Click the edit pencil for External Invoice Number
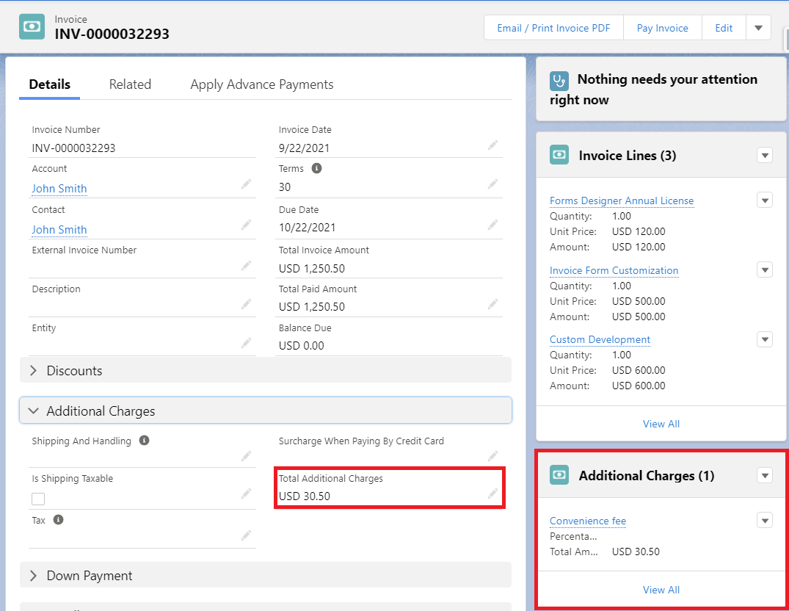Screen dimensions: 789x611 pyautogui.click(x=246, y=265)
